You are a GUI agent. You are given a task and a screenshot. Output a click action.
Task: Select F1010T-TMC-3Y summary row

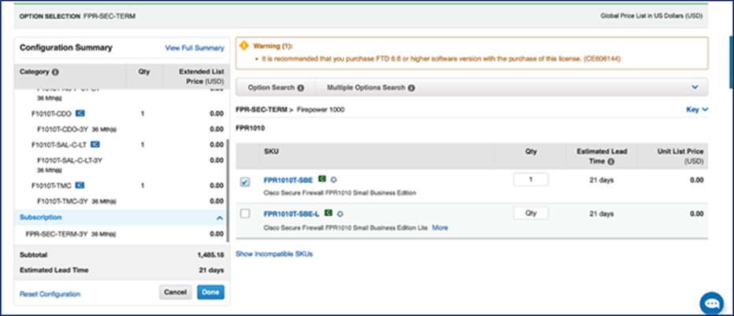click(x=121, y=201)
